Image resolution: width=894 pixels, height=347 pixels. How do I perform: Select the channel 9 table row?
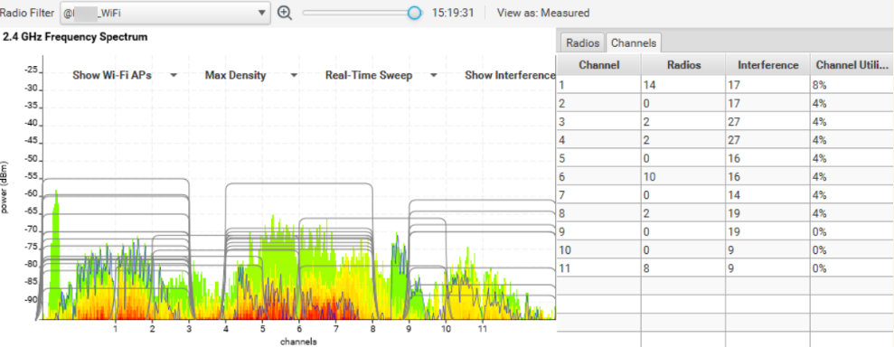[725, 231]
